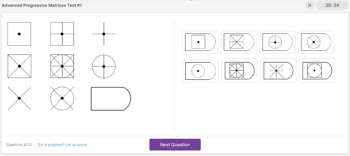Click the empty missing-piece shape in the matrix
Viewport: 350px width, 156px height.
pos(111,99)
